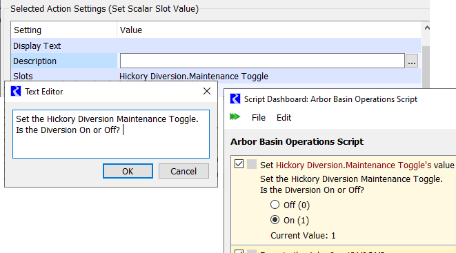456x253 pixels.
Task: Toggle the Set Hickory Diversion action checkbox
Action: [x=239, y=164]
